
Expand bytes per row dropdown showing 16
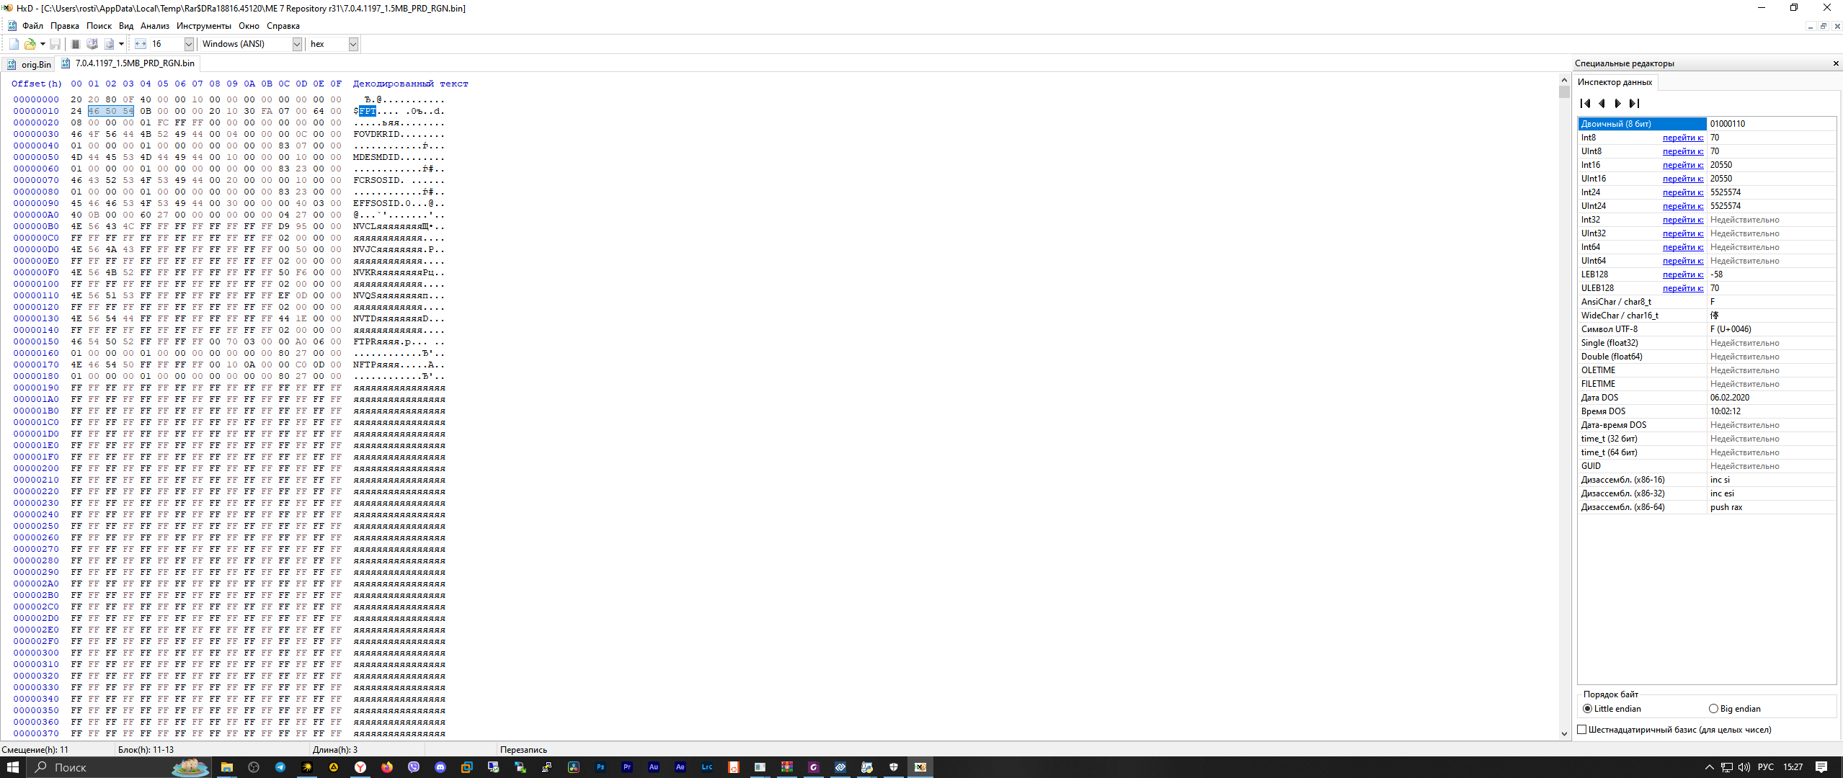[189, 44]
